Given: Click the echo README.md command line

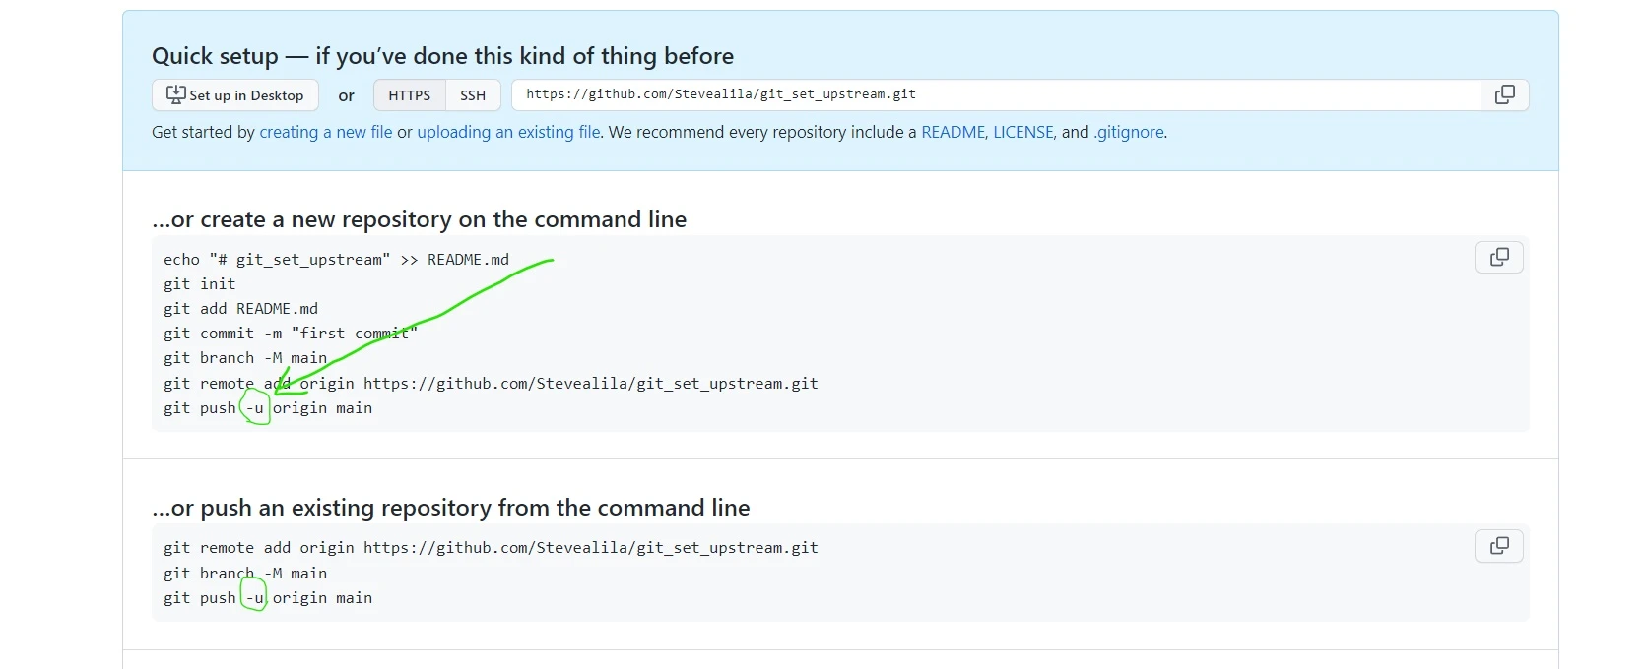Looking at the screenshot, I should click(336, 259).
